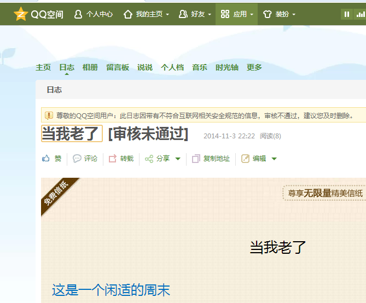Switch to the 相册 tab
The width and height of the screenshot is (366, 303).
[x=90, y=67]
